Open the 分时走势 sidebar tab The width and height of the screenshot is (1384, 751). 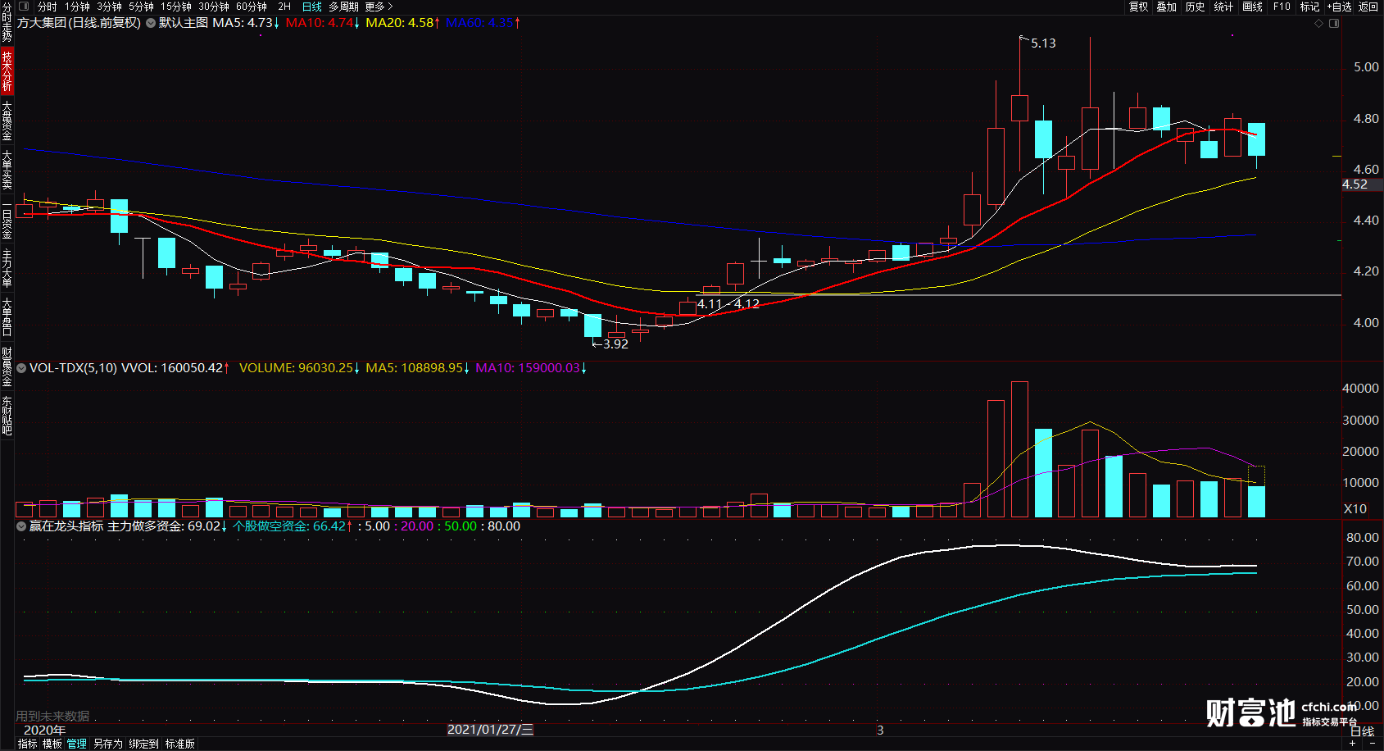(x=7, y=22)
